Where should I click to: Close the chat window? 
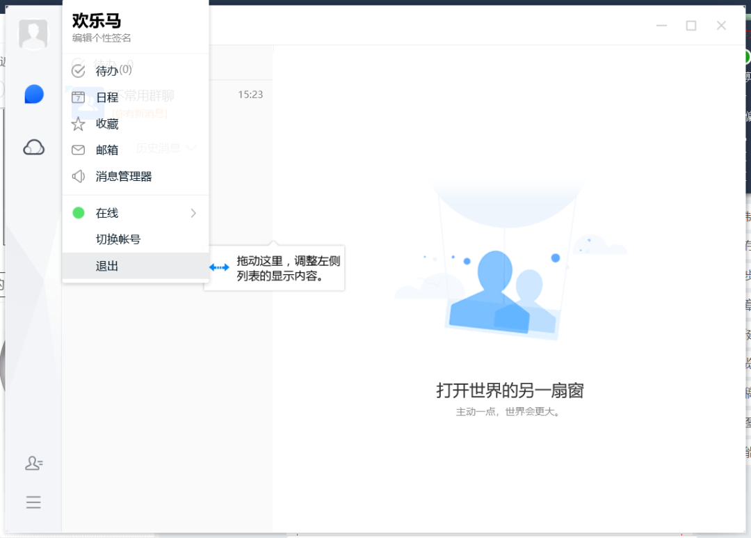[x=721, y=26]
